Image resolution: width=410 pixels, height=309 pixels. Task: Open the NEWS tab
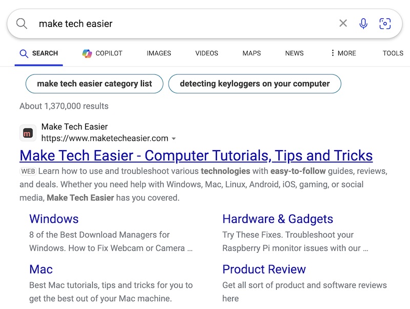pyautogui.click(x=294, y=53)
